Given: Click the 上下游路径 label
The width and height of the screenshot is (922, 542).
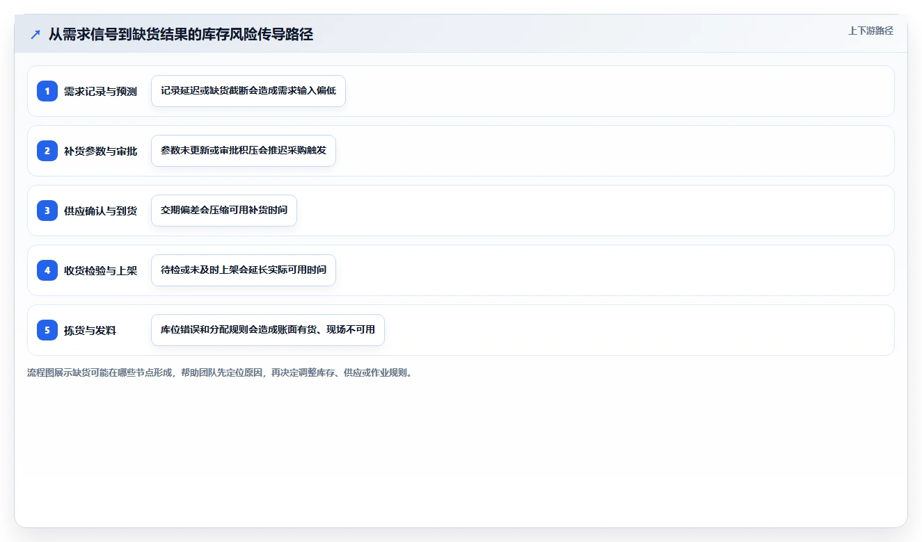Looking at the screenshot, I should pyautogui.click(x=871, y=31).
